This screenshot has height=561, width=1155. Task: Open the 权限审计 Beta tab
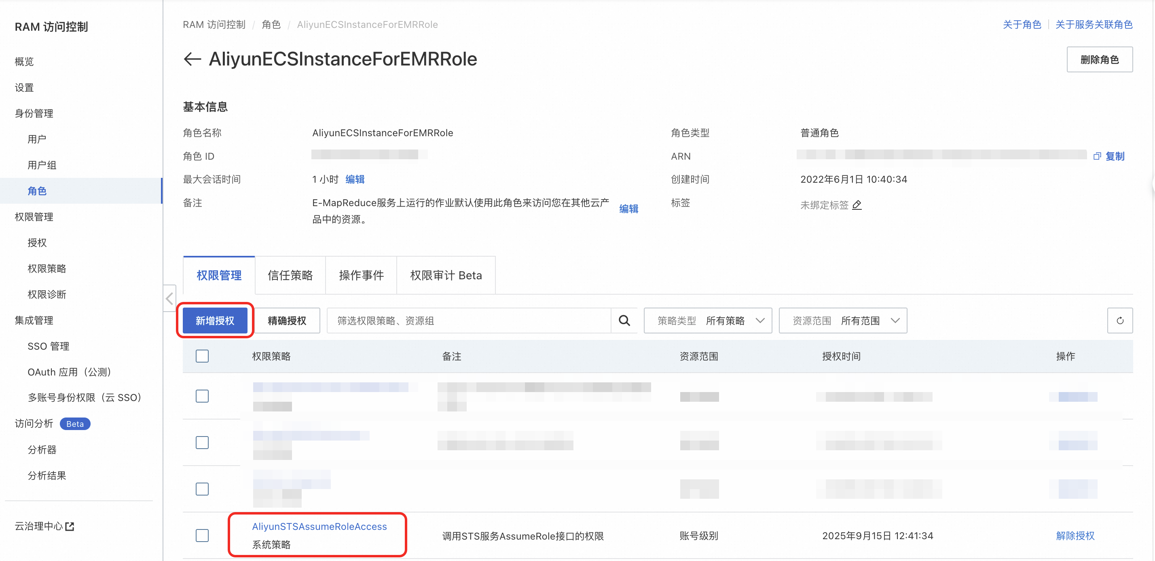pos(446,275)
